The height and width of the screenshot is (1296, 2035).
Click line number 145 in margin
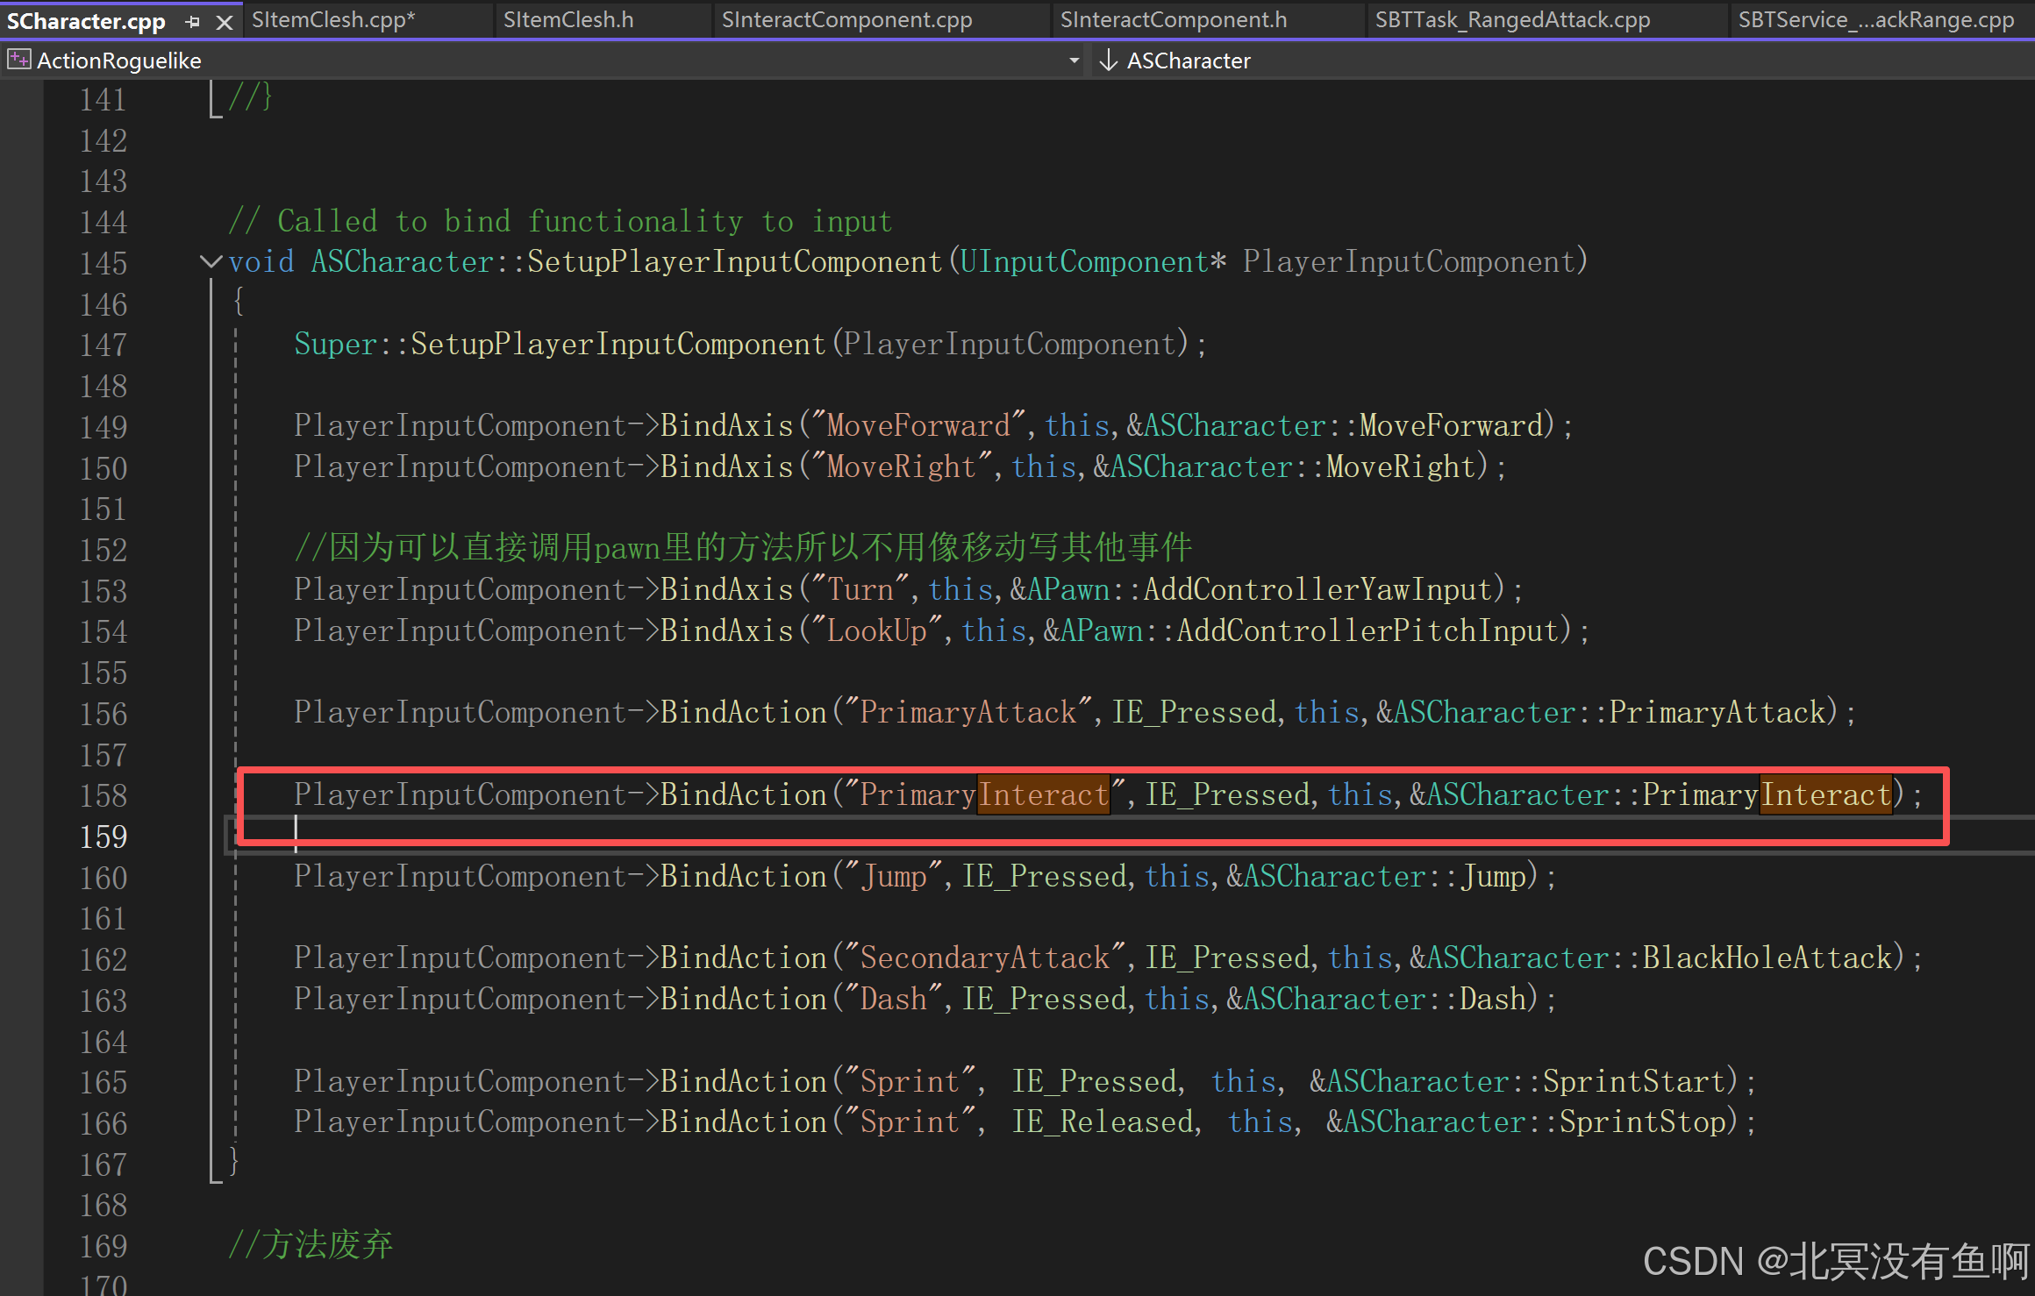click(104, 263)
